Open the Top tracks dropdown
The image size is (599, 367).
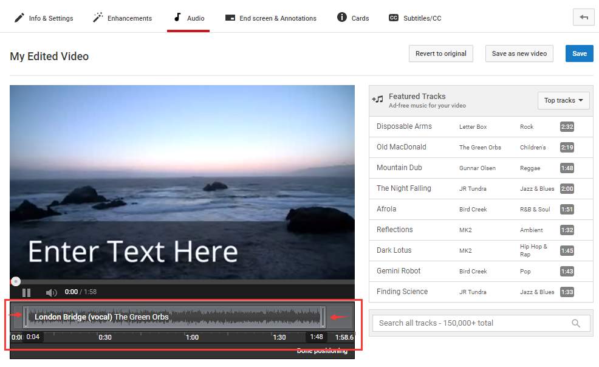point(563,100)
